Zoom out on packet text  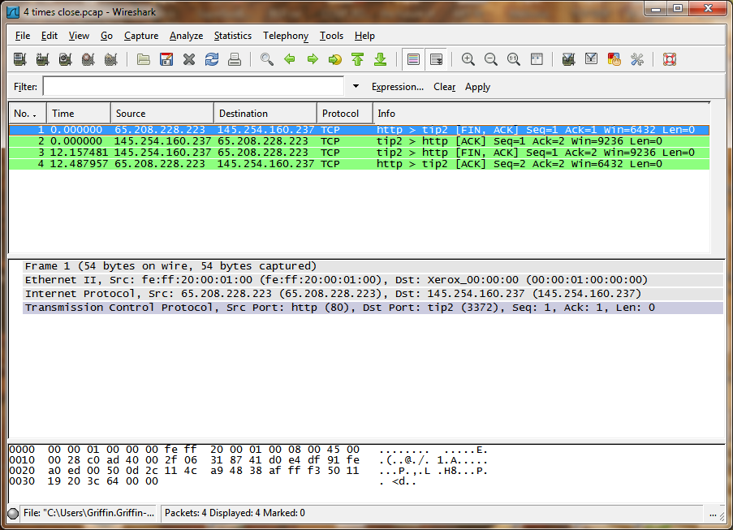click(x=491, y=59)
